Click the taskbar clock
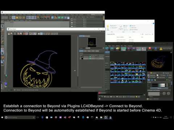This screenshot has height=130, width=174. (x=166, y=117)
